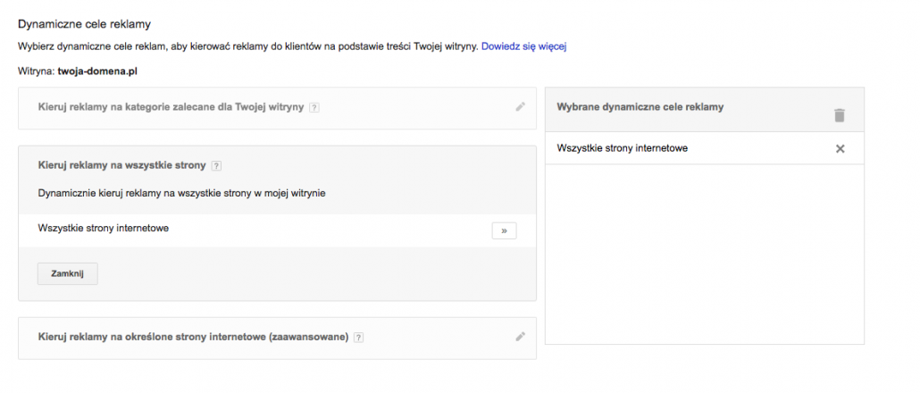Collapse "Kieruj reklamy na wszystkie strony" section header

tap(122, 165)
